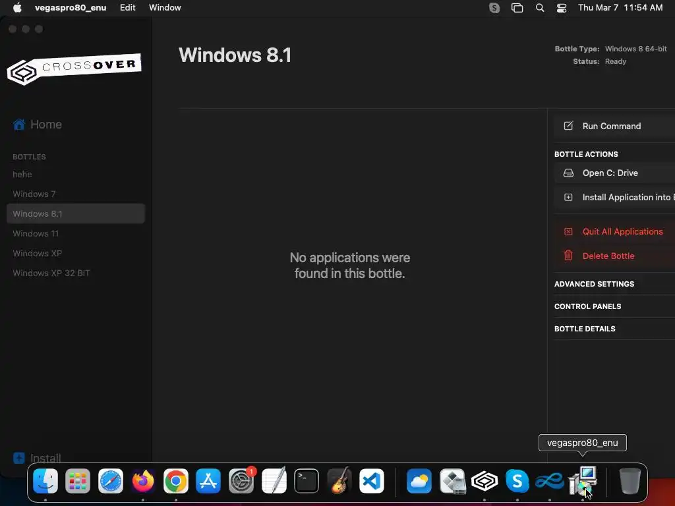This screenshot has width=675, height=506.
Task: Click the Open C: Drive disk icon
Action: pos(568,173)
